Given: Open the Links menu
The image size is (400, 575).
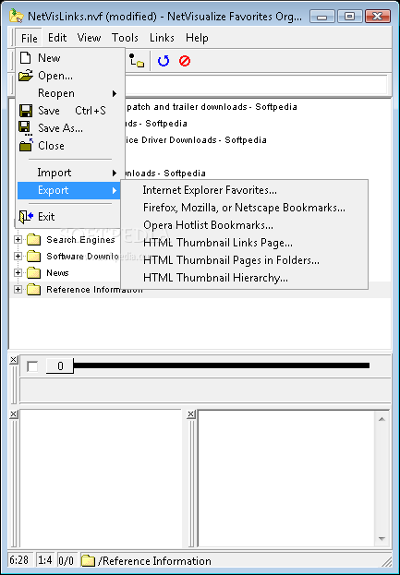Looking at the screenshot, I should click(162, 38).
